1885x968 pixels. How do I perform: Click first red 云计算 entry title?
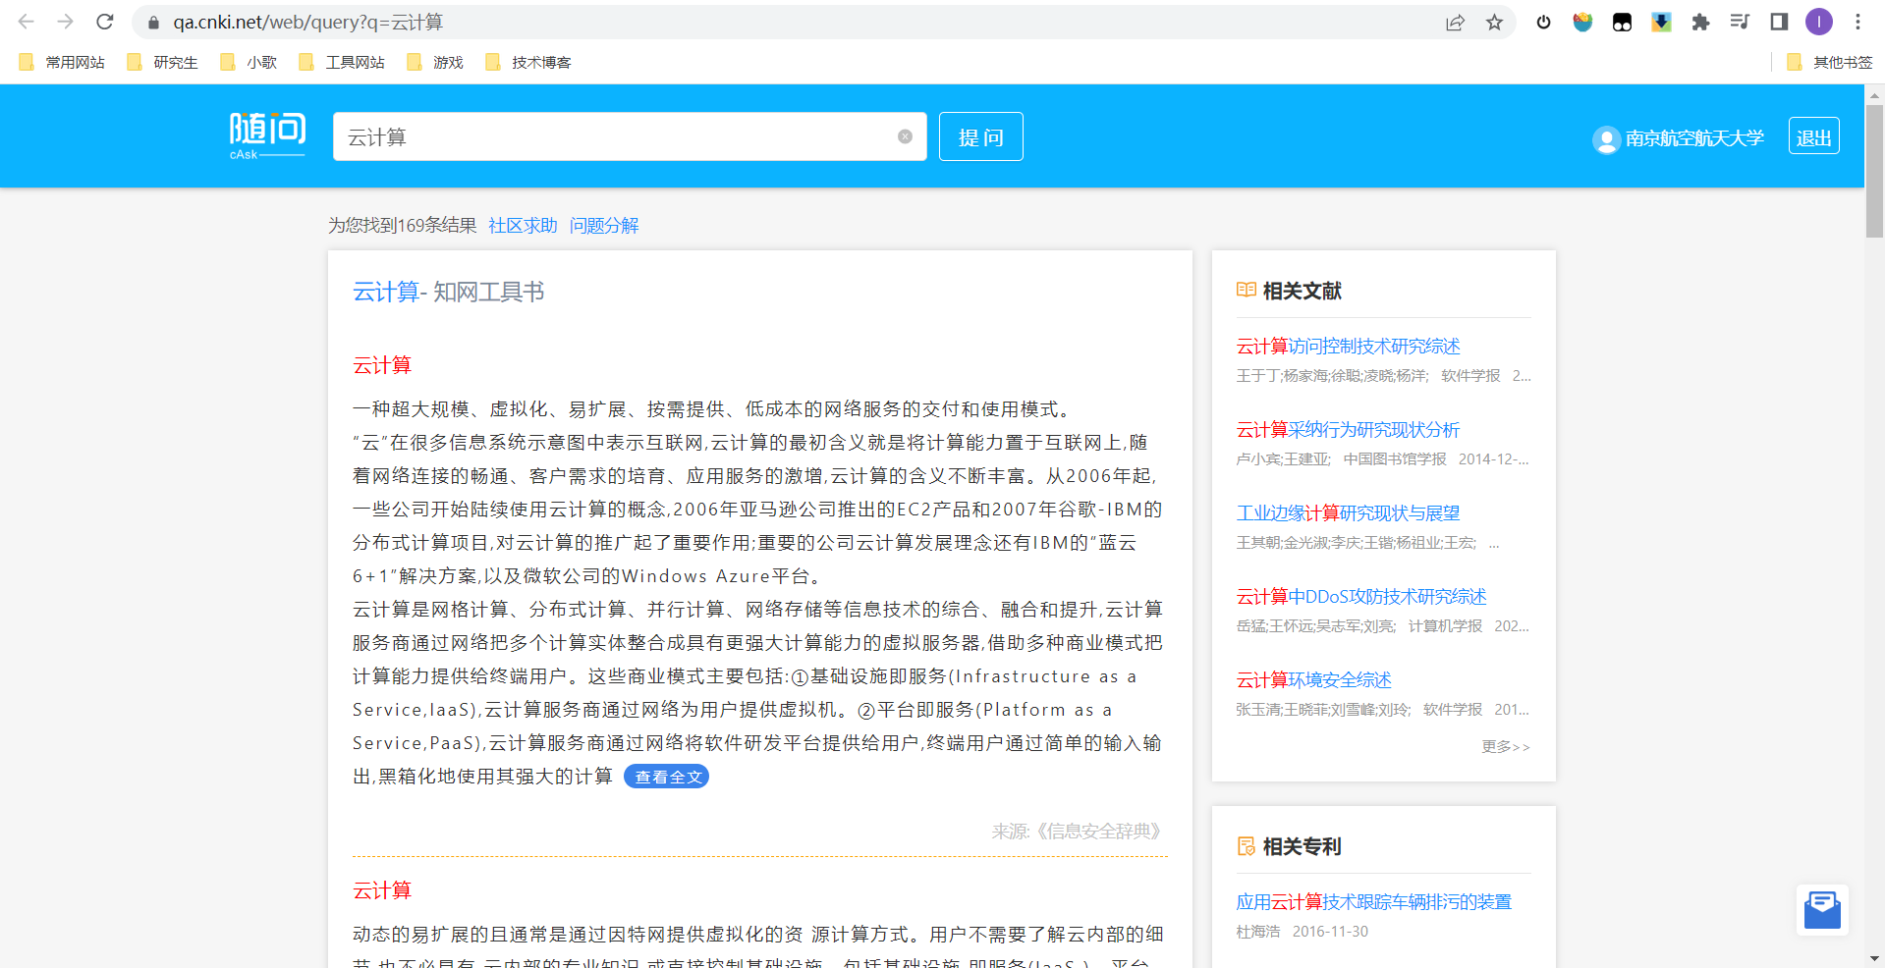point(382,365)
